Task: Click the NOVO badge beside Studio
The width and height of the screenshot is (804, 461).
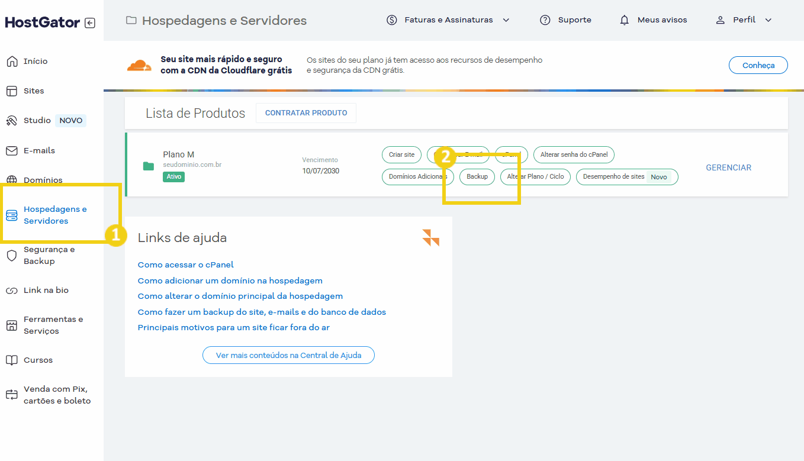Action: pyautogui.click(x=71, y=121)
